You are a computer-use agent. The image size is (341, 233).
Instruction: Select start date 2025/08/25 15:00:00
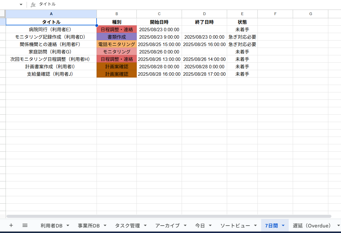click(159, 44)
